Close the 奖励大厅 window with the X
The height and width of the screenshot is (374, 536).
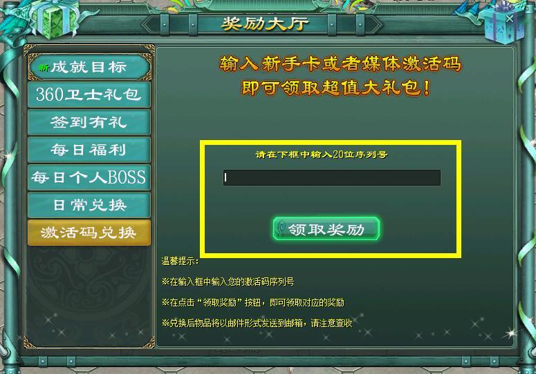click(509, 19)
